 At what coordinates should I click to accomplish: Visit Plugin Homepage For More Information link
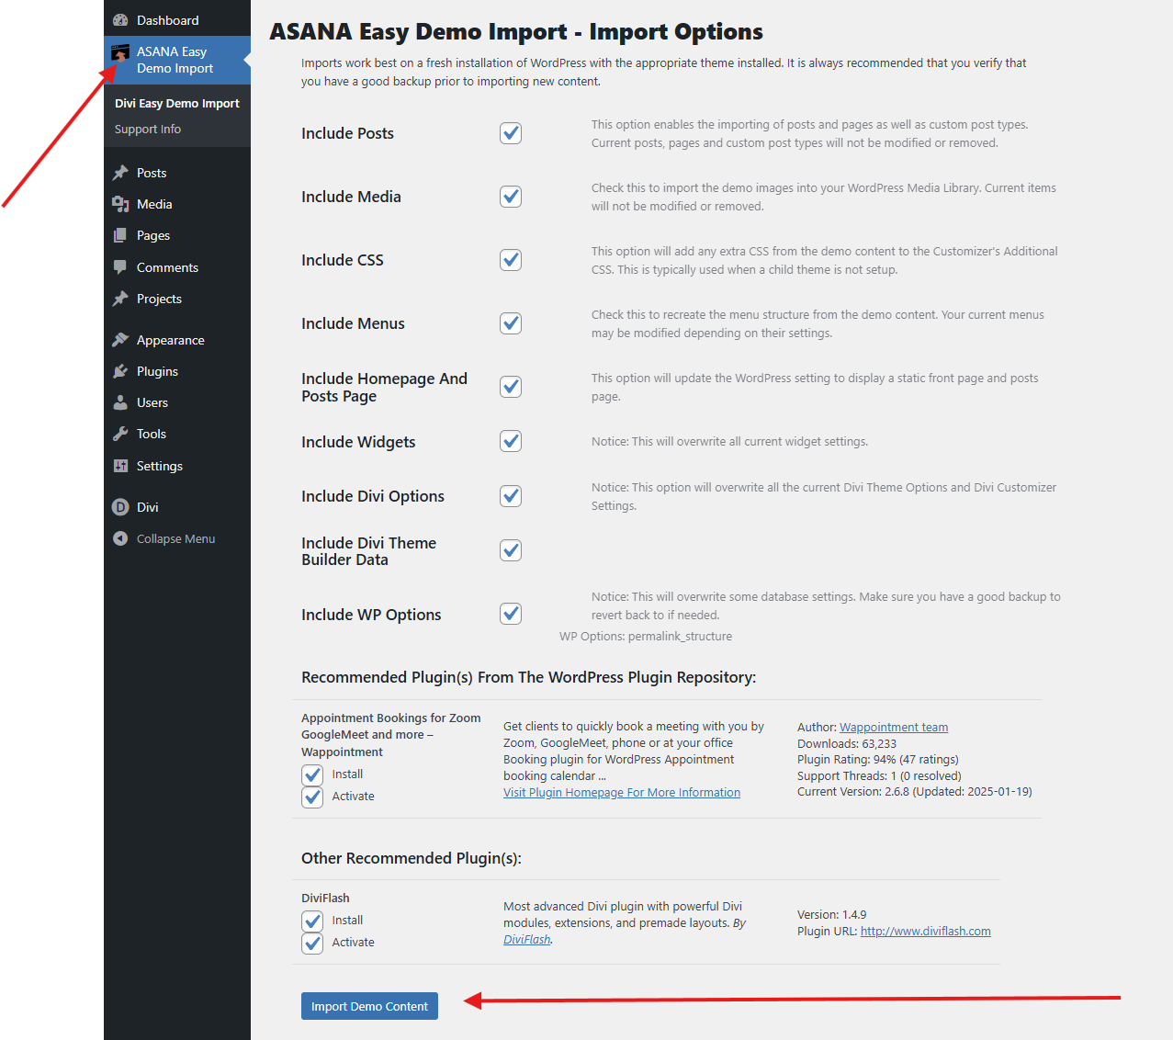click(622, 793)
